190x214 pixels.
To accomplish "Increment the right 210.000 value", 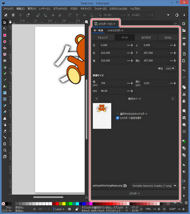I will pos(132,53).
